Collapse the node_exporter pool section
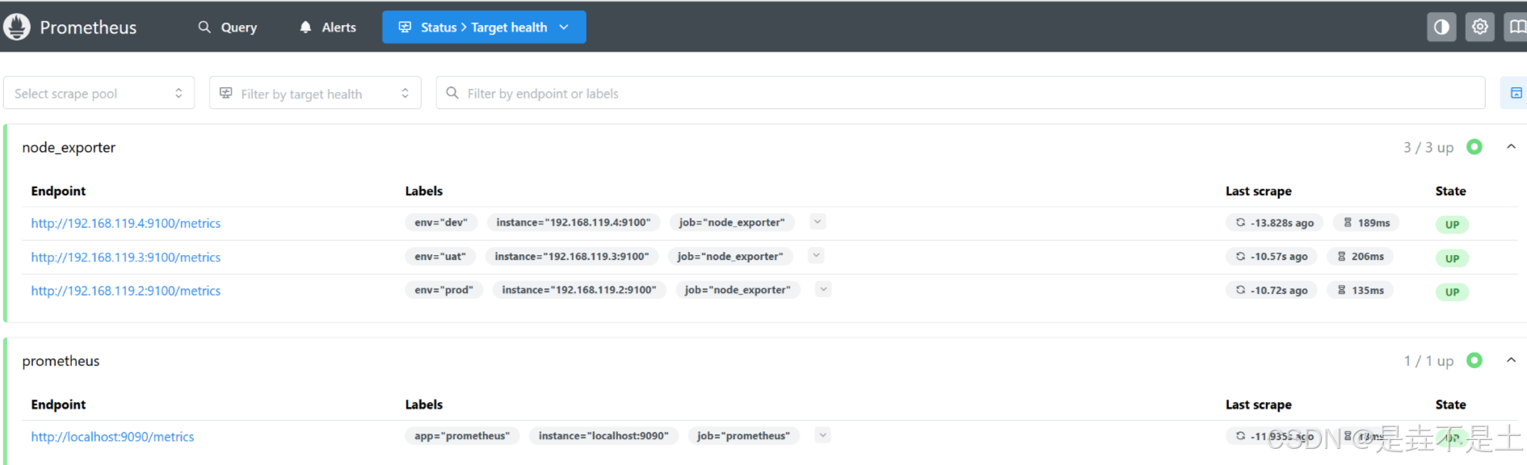The image size is (1527, 465). coord(1511,147)
